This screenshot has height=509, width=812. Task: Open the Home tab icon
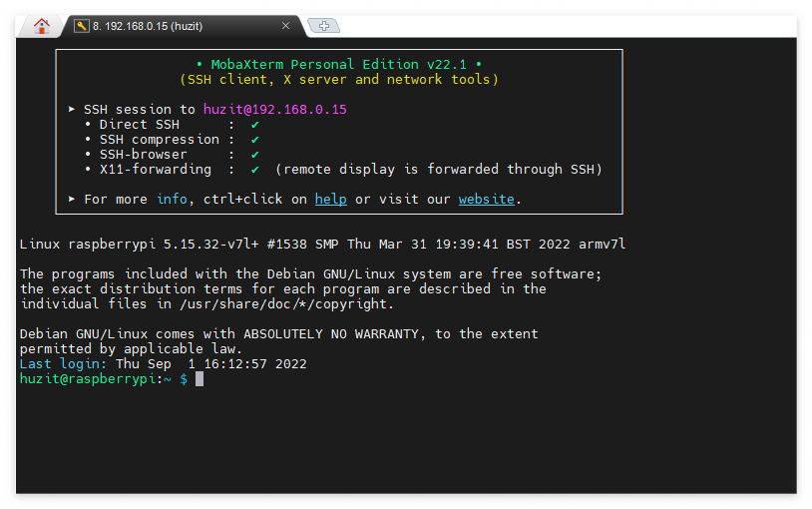tap(42, 26)
